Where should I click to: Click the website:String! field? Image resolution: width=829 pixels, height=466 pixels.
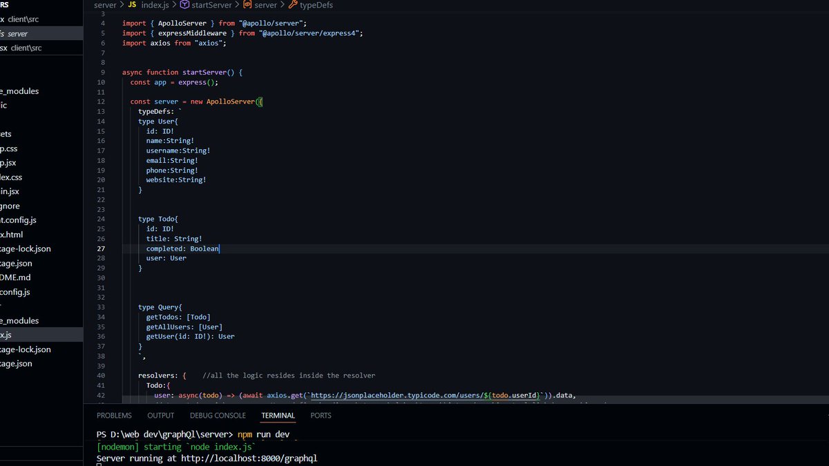point(176,179)
